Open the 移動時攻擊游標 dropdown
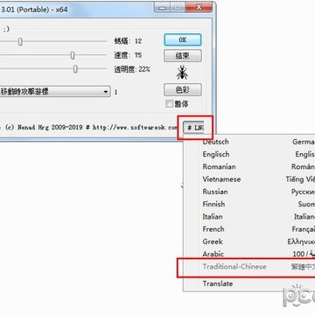This screenshot has width=315, height=315. point(55,92)
